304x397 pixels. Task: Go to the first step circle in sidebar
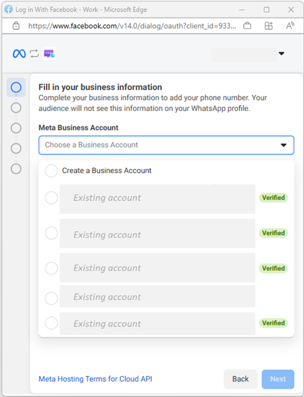tap(16, 87)
